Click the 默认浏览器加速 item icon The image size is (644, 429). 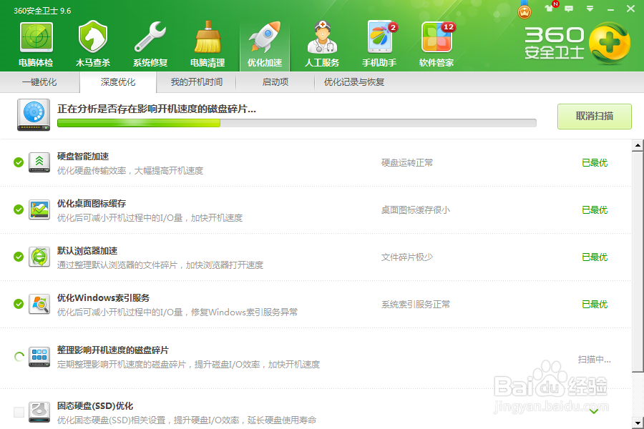(39, 257)
